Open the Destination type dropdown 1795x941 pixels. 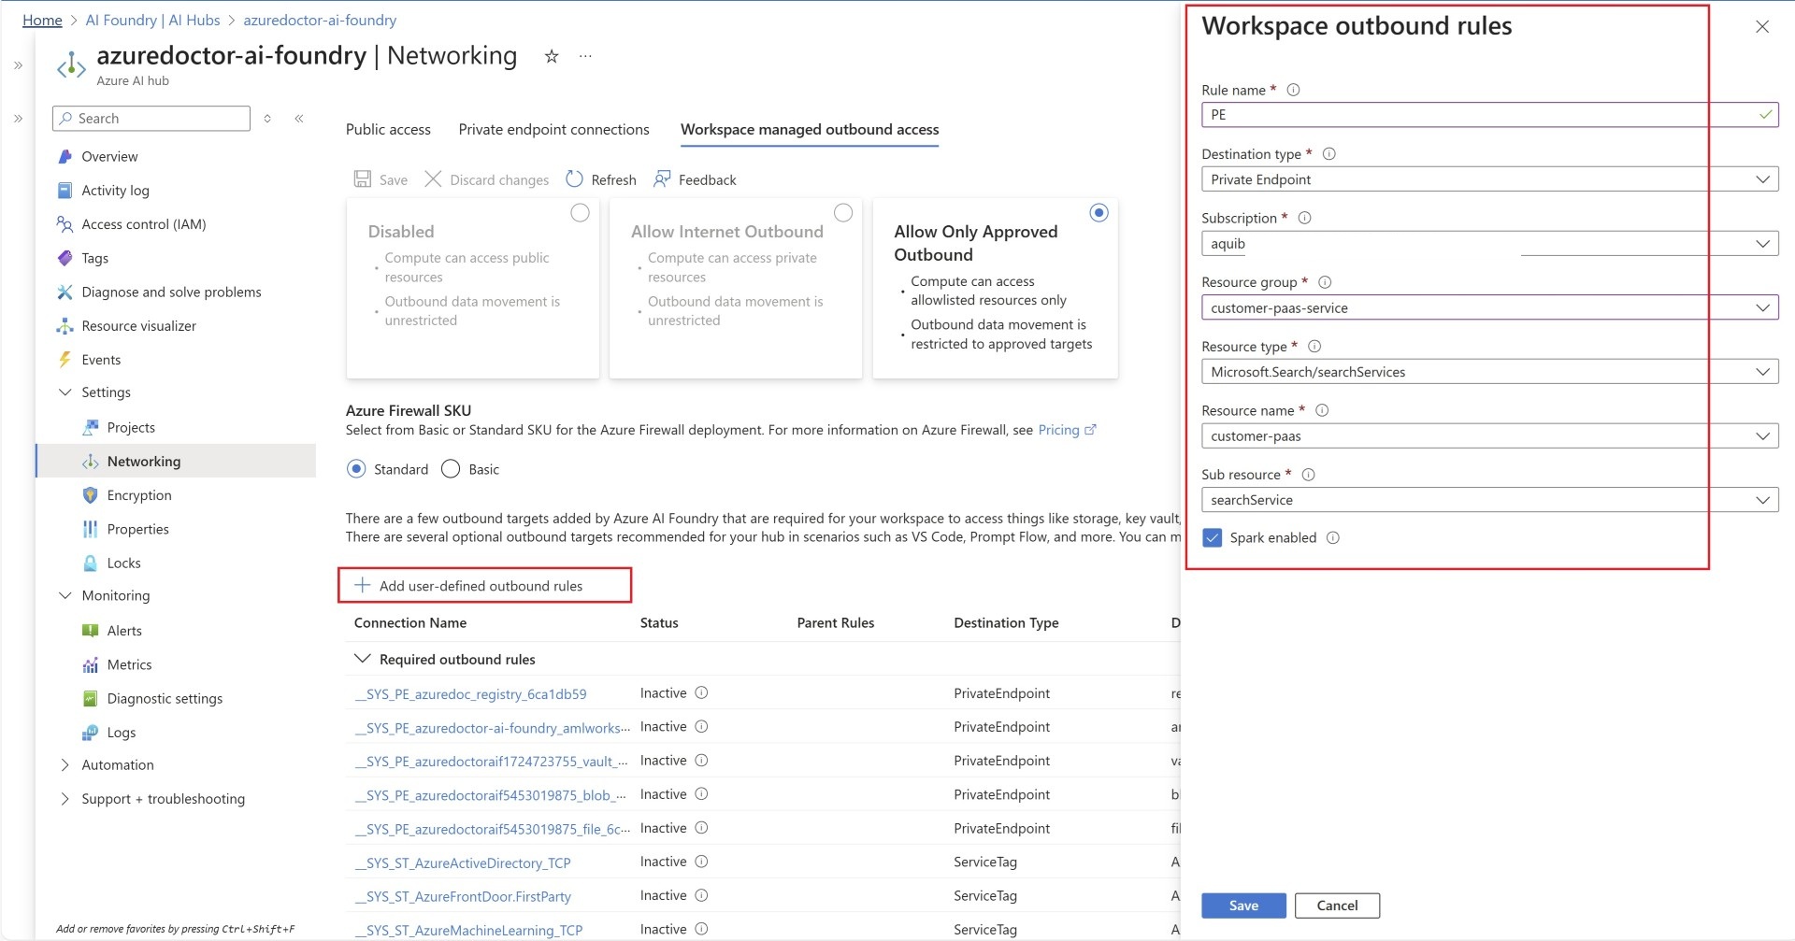pos(1489,179)
